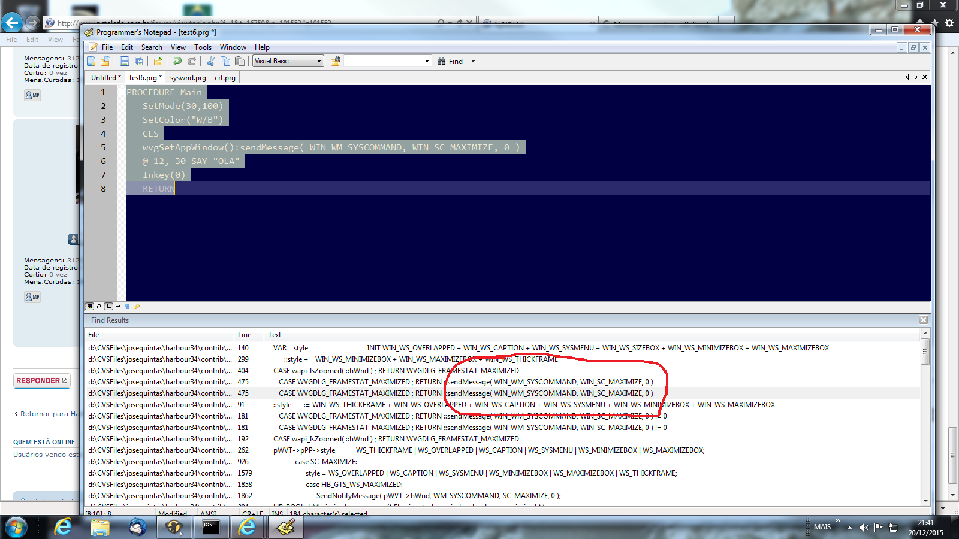This screenshot has width=959, height=539.
Task: Select the find result at line 1858
Action: [x=502, y=485]
